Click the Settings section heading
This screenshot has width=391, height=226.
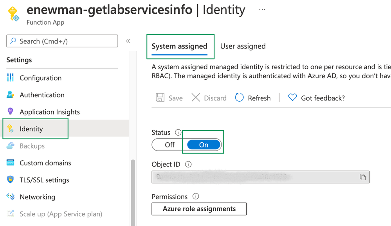pos(19,60)
